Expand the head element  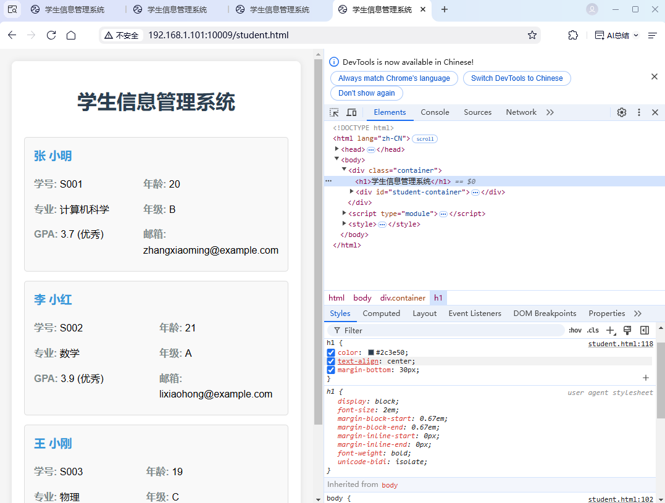pyautogui.click(x=337, y=149)
